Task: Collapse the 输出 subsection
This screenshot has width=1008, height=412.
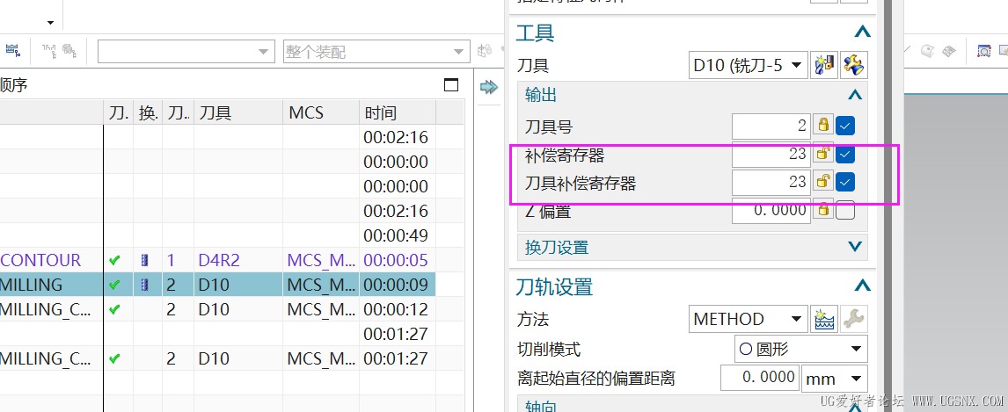Action: [x=854, y=95]
